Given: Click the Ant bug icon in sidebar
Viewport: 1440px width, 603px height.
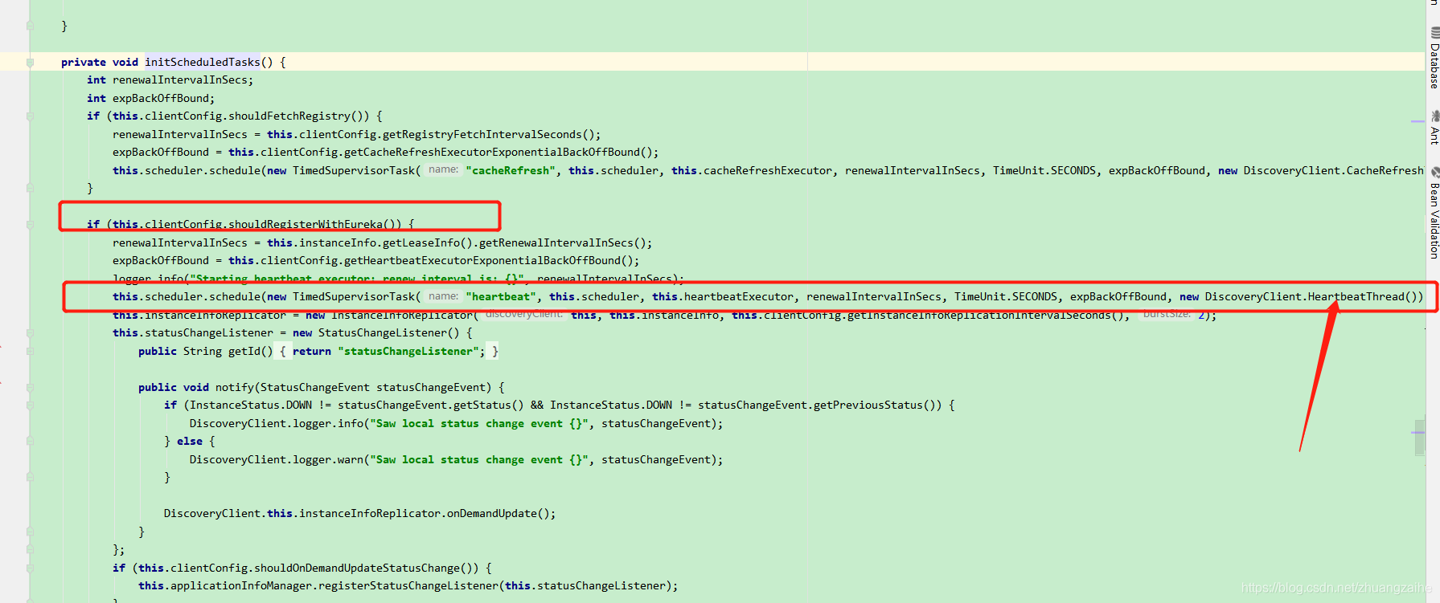Looking at the screenshot, I should [1435, 116].
